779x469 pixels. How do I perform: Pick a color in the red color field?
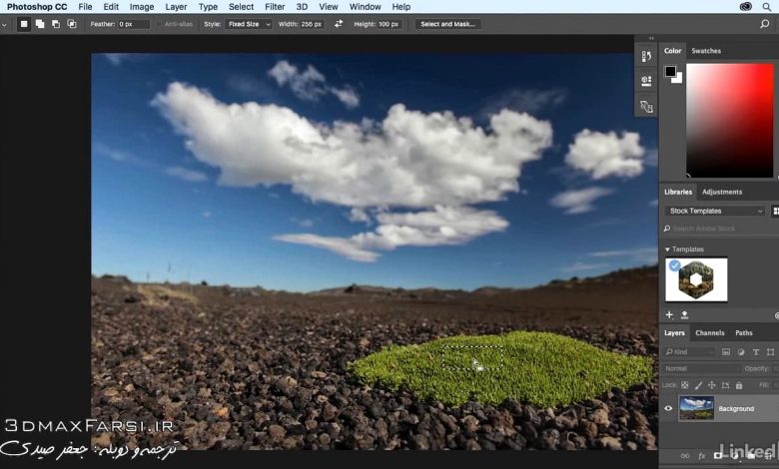pos(730,120)
